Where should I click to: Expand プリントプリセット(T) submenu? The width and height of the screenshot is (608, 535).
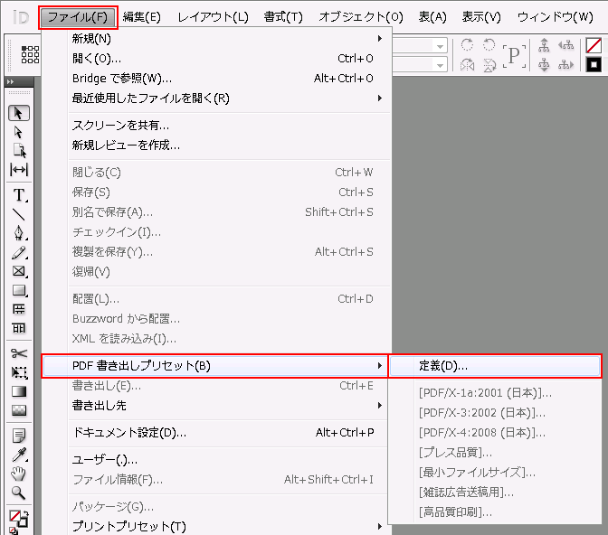(x=216, y=526)
